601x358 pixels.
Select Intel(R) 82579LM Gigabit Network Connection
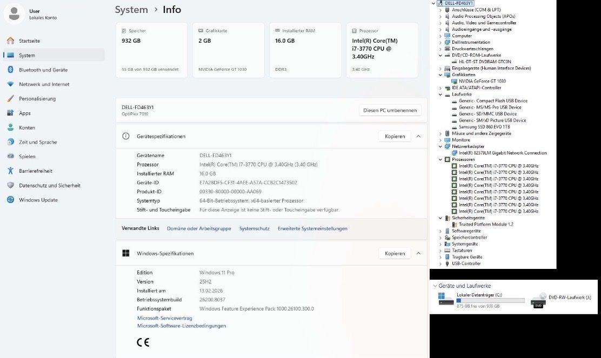point(503,153)
